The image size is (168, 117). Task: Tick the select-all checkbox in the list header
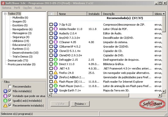[x=51, y=14]
